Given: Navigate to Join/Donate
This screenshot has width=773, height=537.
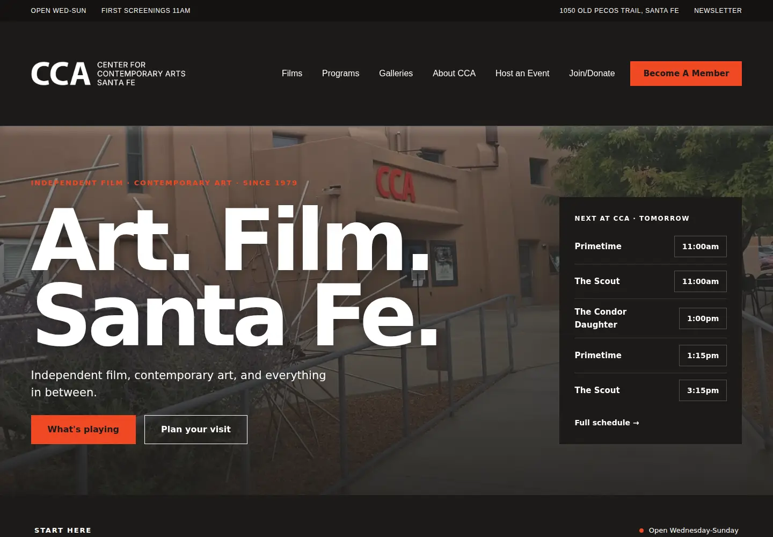Looking at the screenshot, I should [592, 74].
